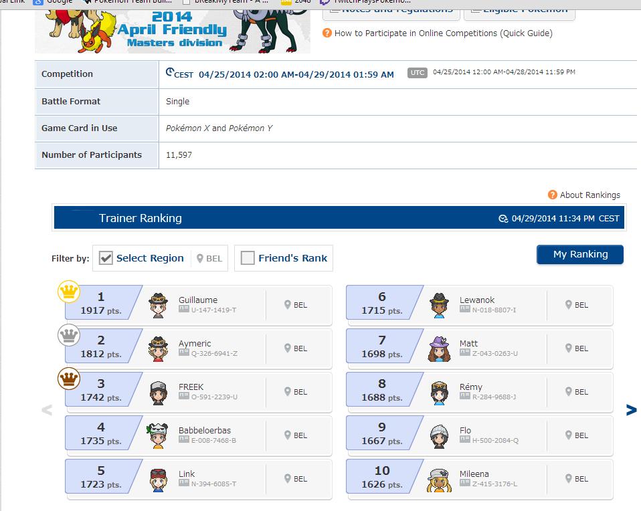The height and width of the screenshot is (511, 641).
Task: Click Aymeric's trainer avatar
Action: (x=158, y=348)
